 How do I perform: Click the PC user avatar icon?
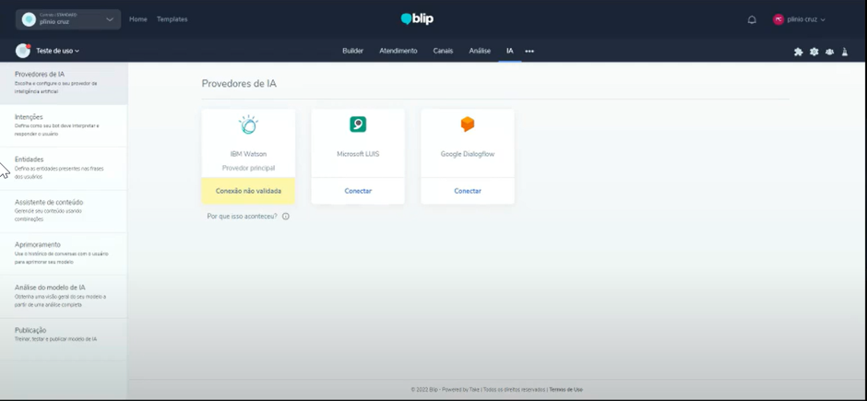[x=778, y=19]
